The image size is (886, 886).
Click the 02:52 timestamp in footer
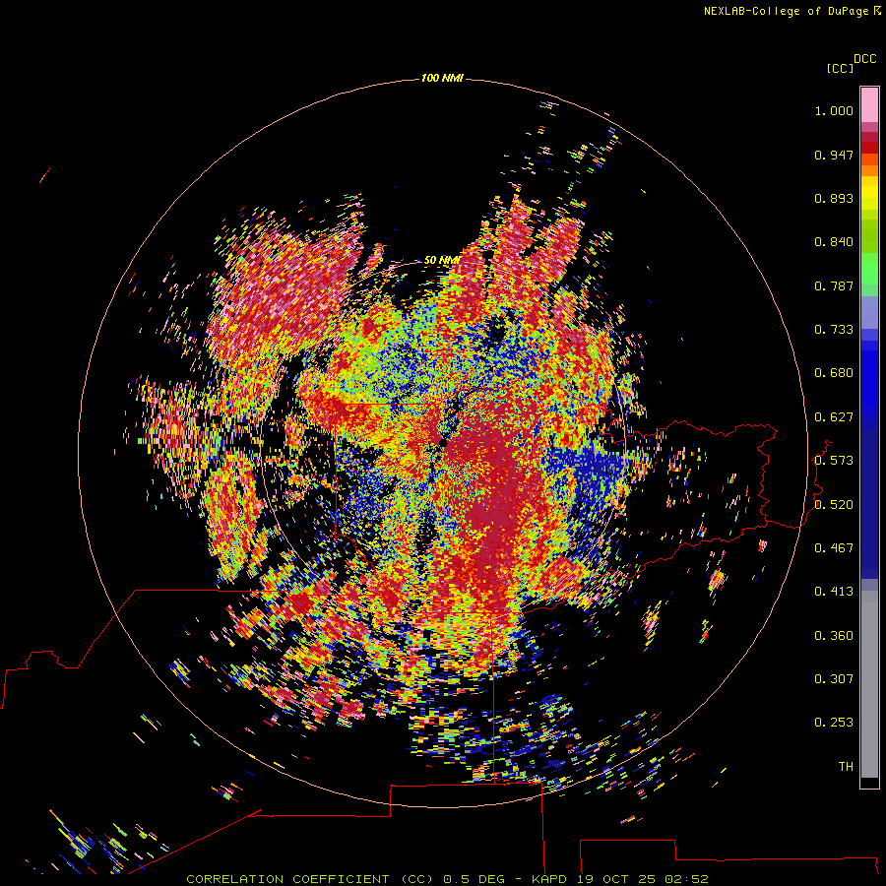pos(686,879)
